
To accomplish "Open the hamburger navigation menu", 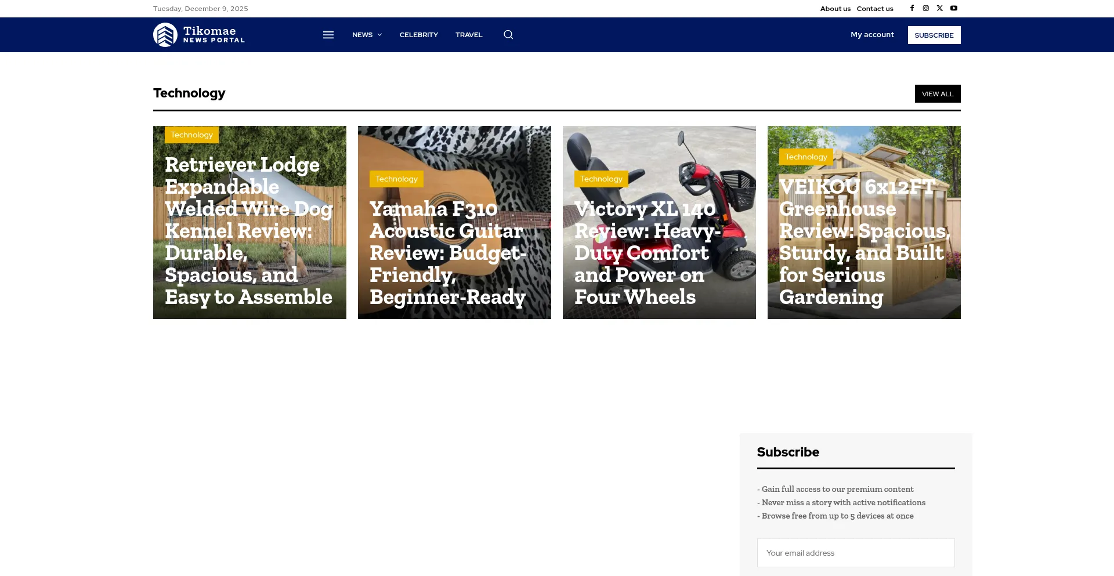I will click(328, 35).
